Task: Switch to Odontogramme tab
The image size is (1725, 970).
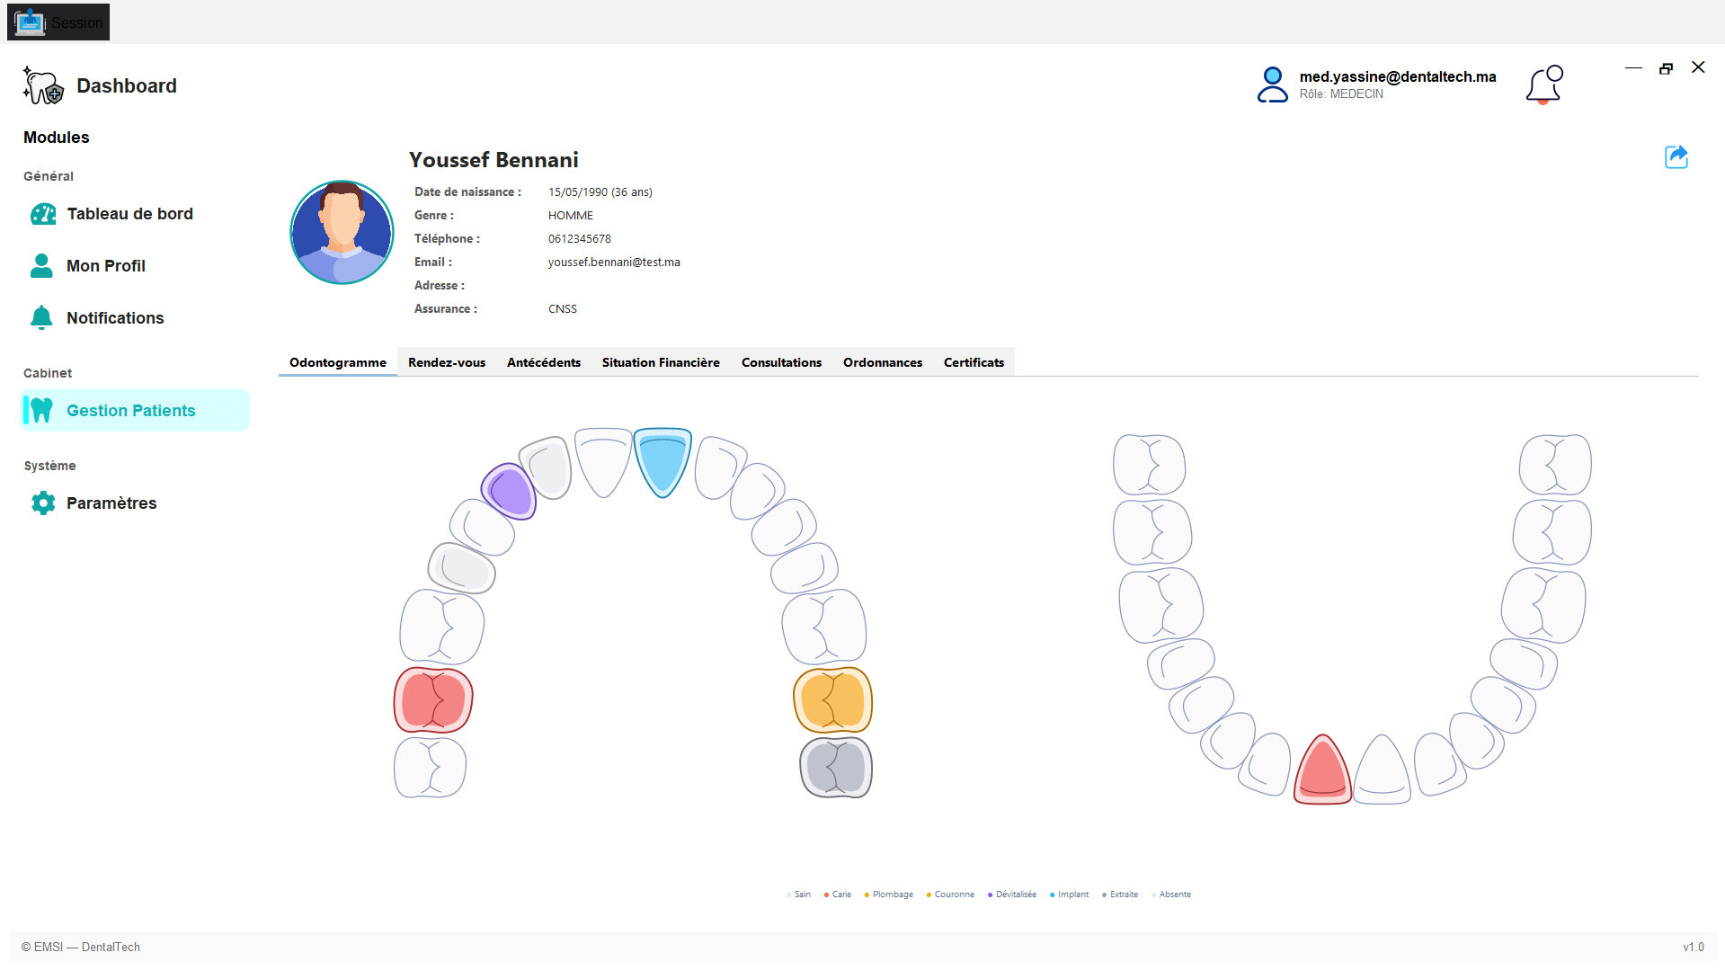Action: point(338,362)
